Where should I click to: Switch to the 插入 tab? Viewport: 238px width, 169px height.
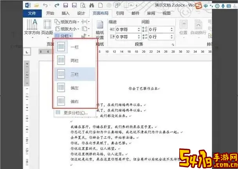pos(66,13)
